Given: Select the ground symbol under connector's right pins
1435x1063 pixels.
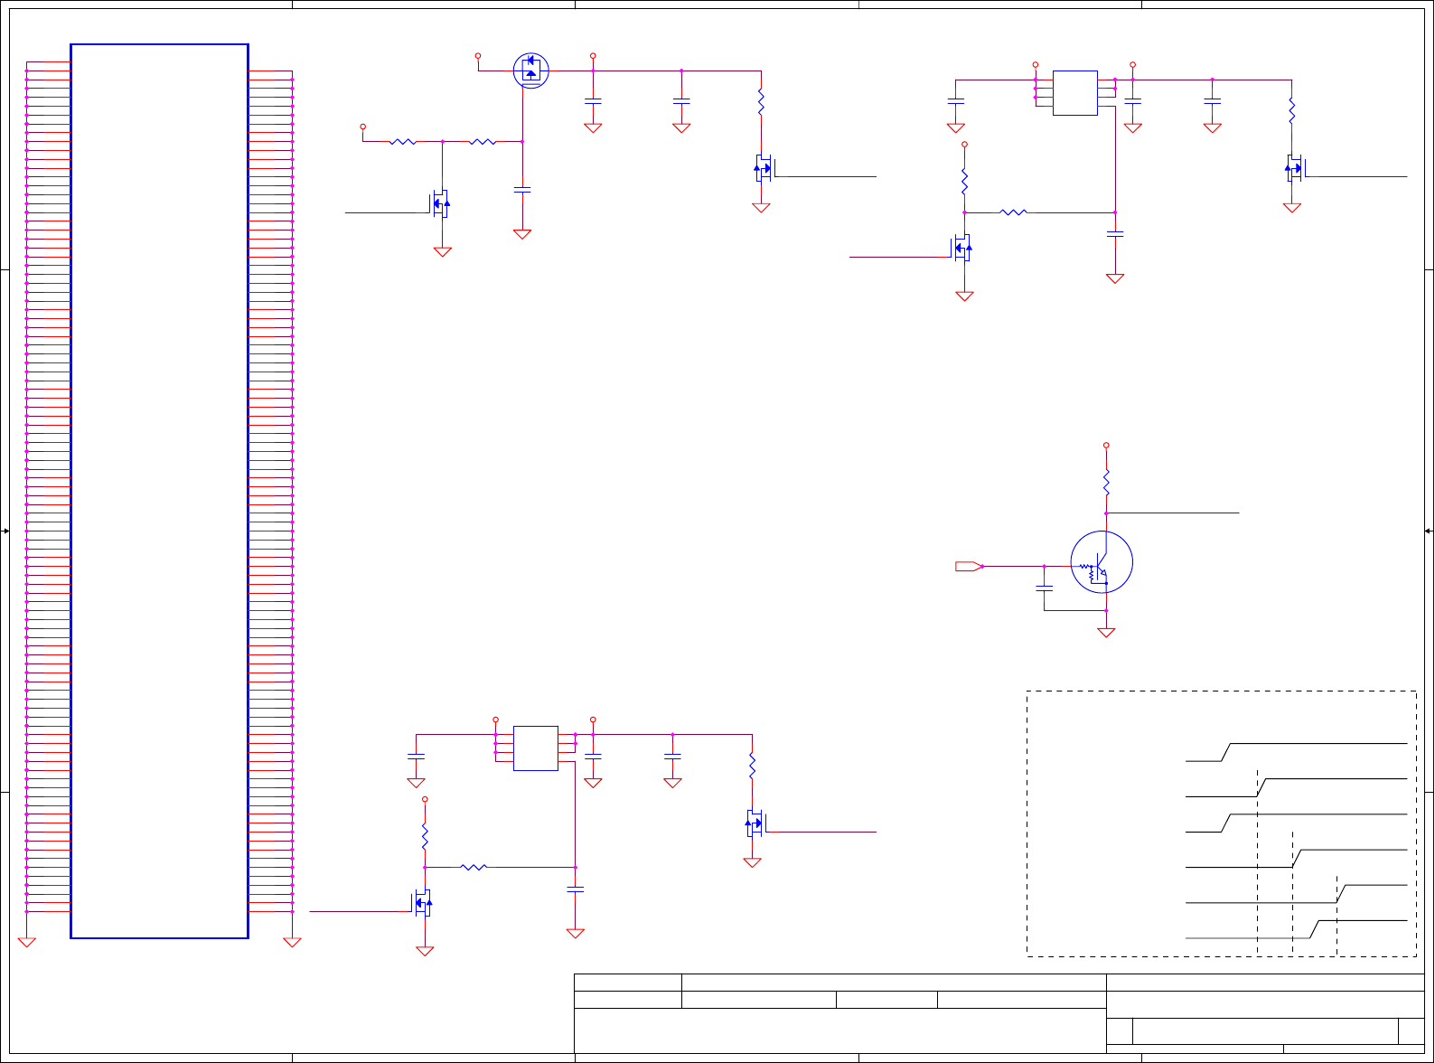Looking at the screenshot, I should (x=292, y=942).
